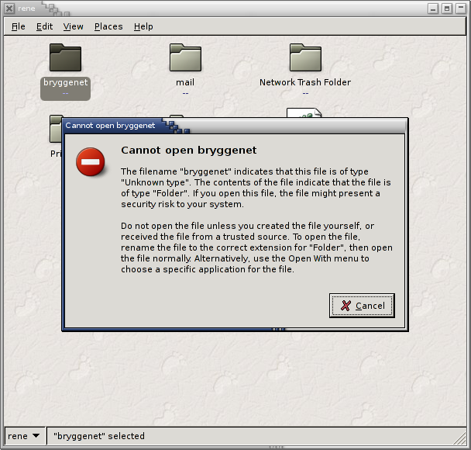
Task: Open the rene location dropdown in status bar
Action: click(x=24, y=436)
